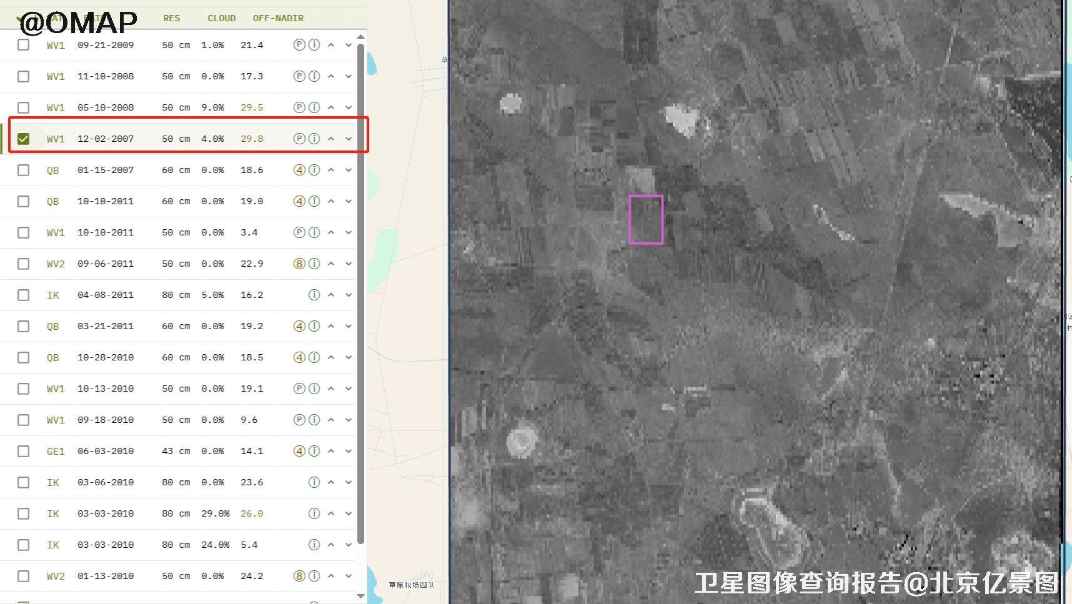Click up chevron on IK 04-08-2011 row
Image resolution: width=1072 pixels, height=604 pixels.
click(x=331, y=295)
